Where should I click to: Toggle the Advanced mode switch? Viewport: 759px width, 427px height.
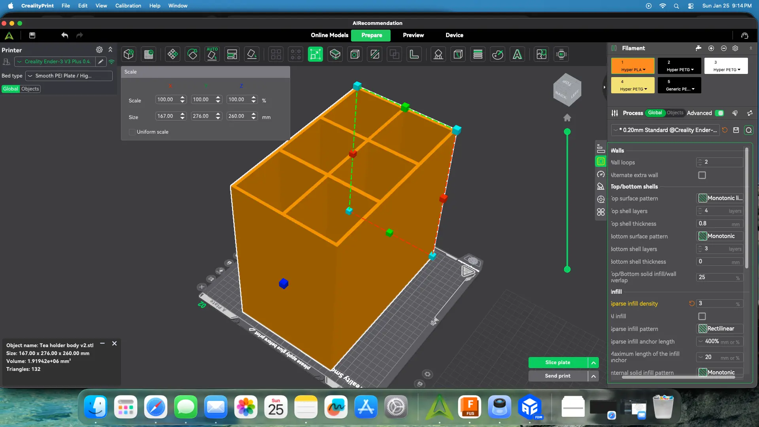[720, 113]
